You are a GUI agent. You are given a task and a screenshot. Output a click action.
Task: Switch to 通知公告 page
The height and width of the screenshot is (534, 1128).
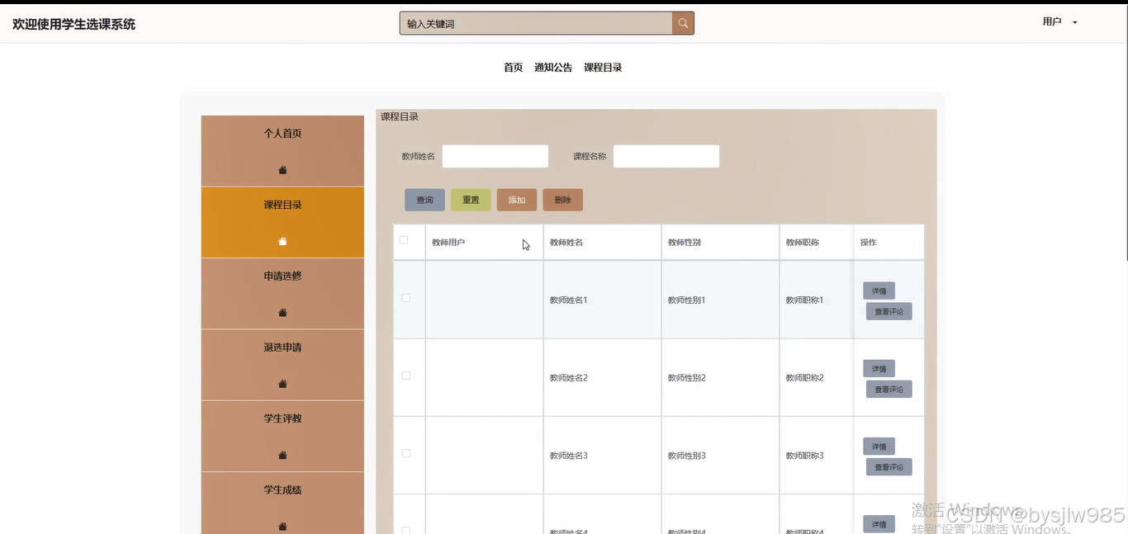click(x=552, y=67)
